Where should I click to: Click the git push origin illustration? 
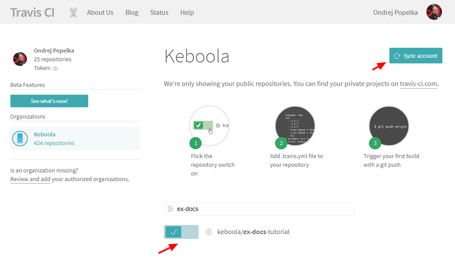pos(389,126)
